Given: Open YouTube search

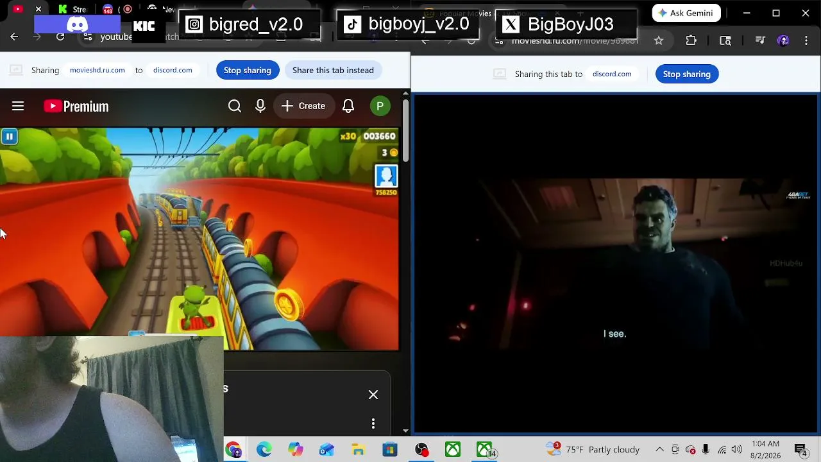Looking at the screenshot, I should pyautogui.click(x=235, y=106).
